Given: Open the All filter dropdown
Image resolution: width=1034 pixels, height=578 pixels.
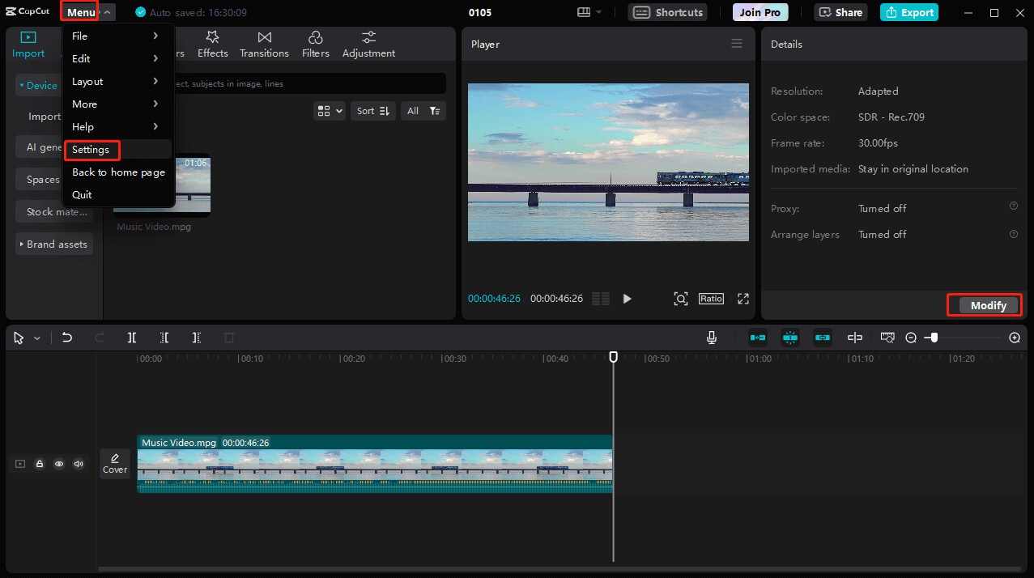Looking at the screenshot, I should (x=423, y=111).
